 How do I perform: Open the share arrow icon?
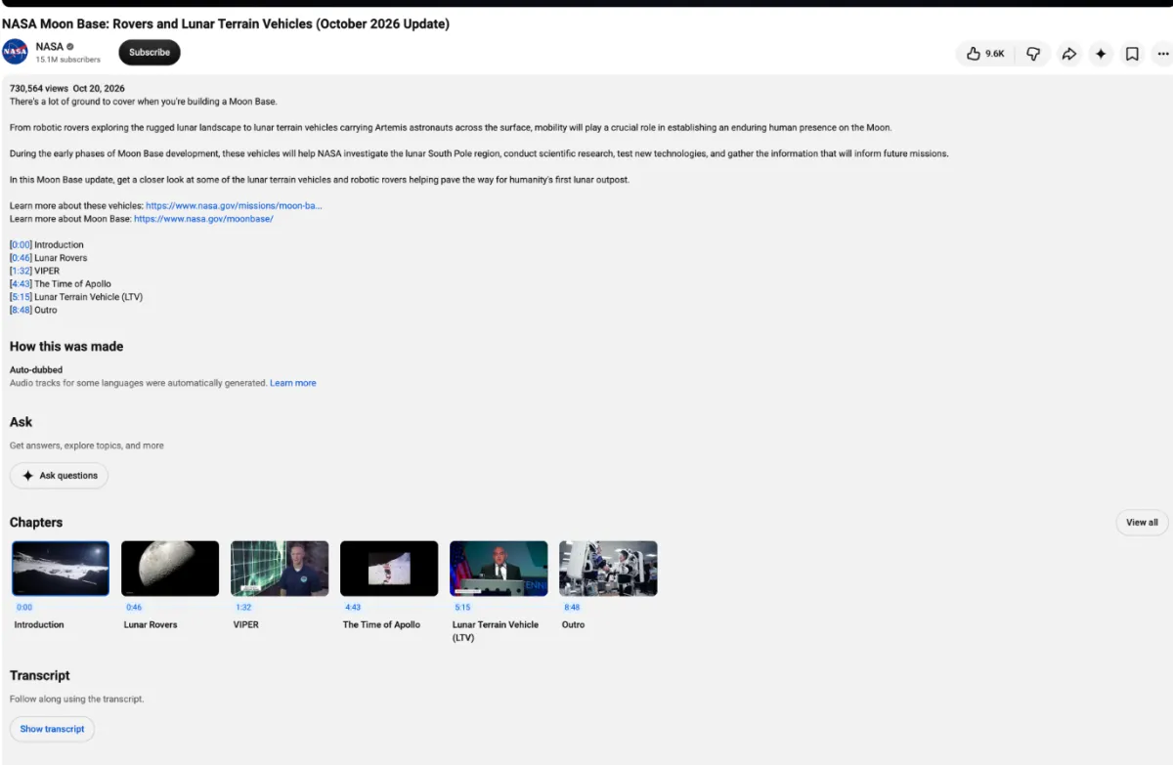1069,54
